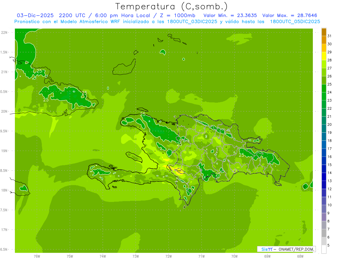Click the 25 contour label over eastern Dominican Republic
The width and height of the screenshot is (337, 260).
click(x=242, y=155)
